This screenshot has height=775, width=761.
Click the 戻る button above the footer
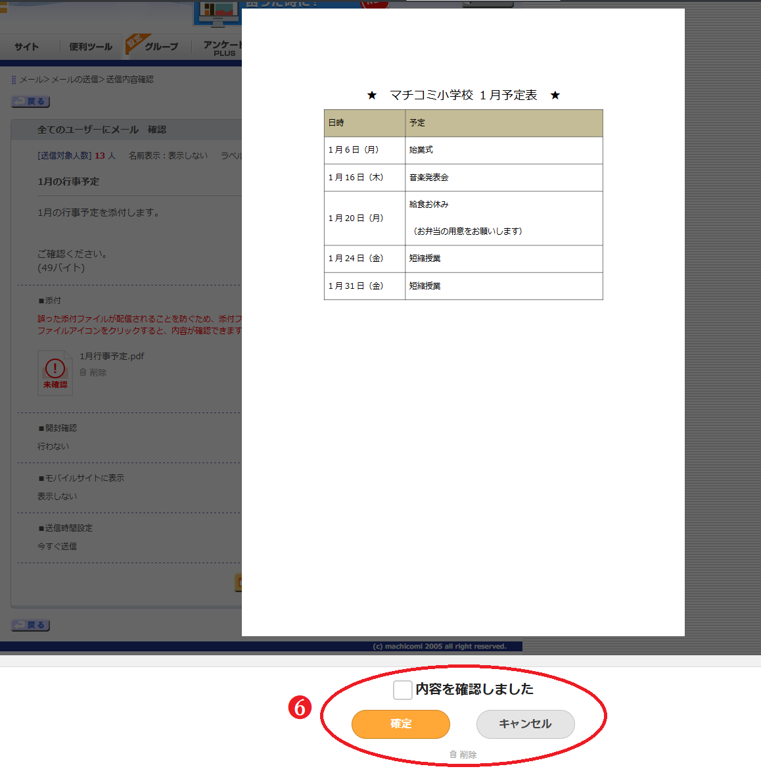pos(31,625)
